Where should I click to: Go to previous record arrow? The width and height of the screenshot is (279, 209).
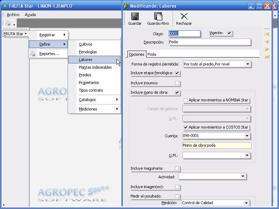pos(267,41)
